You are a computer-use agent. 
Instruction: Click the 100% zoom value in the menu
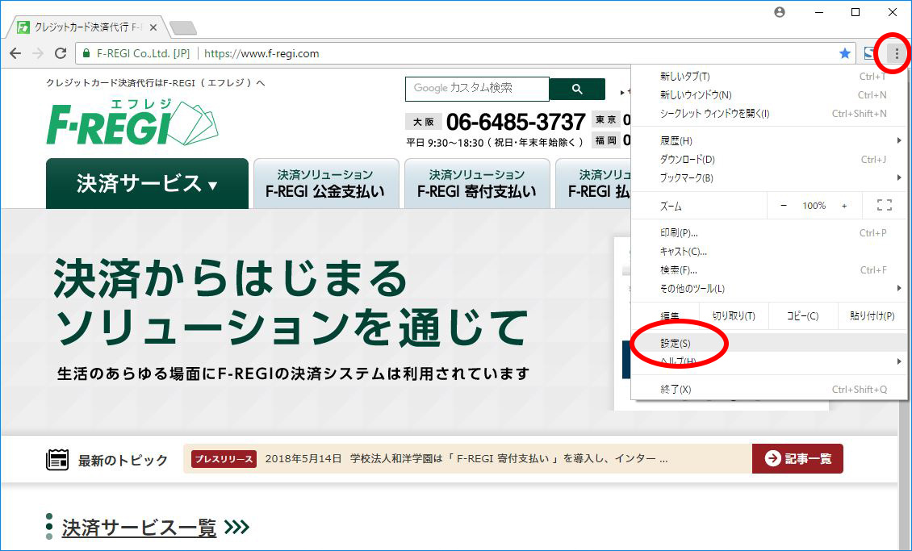click(814, 206)
